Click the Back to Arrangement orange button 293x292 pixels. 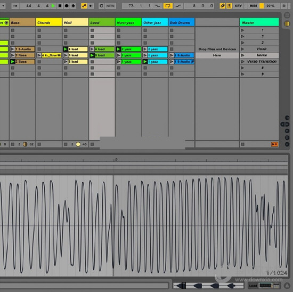274,144
